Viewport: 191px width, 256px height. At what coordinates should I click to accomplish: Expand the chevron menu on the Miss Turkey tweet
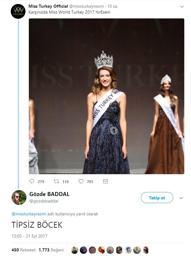(182, 6)
